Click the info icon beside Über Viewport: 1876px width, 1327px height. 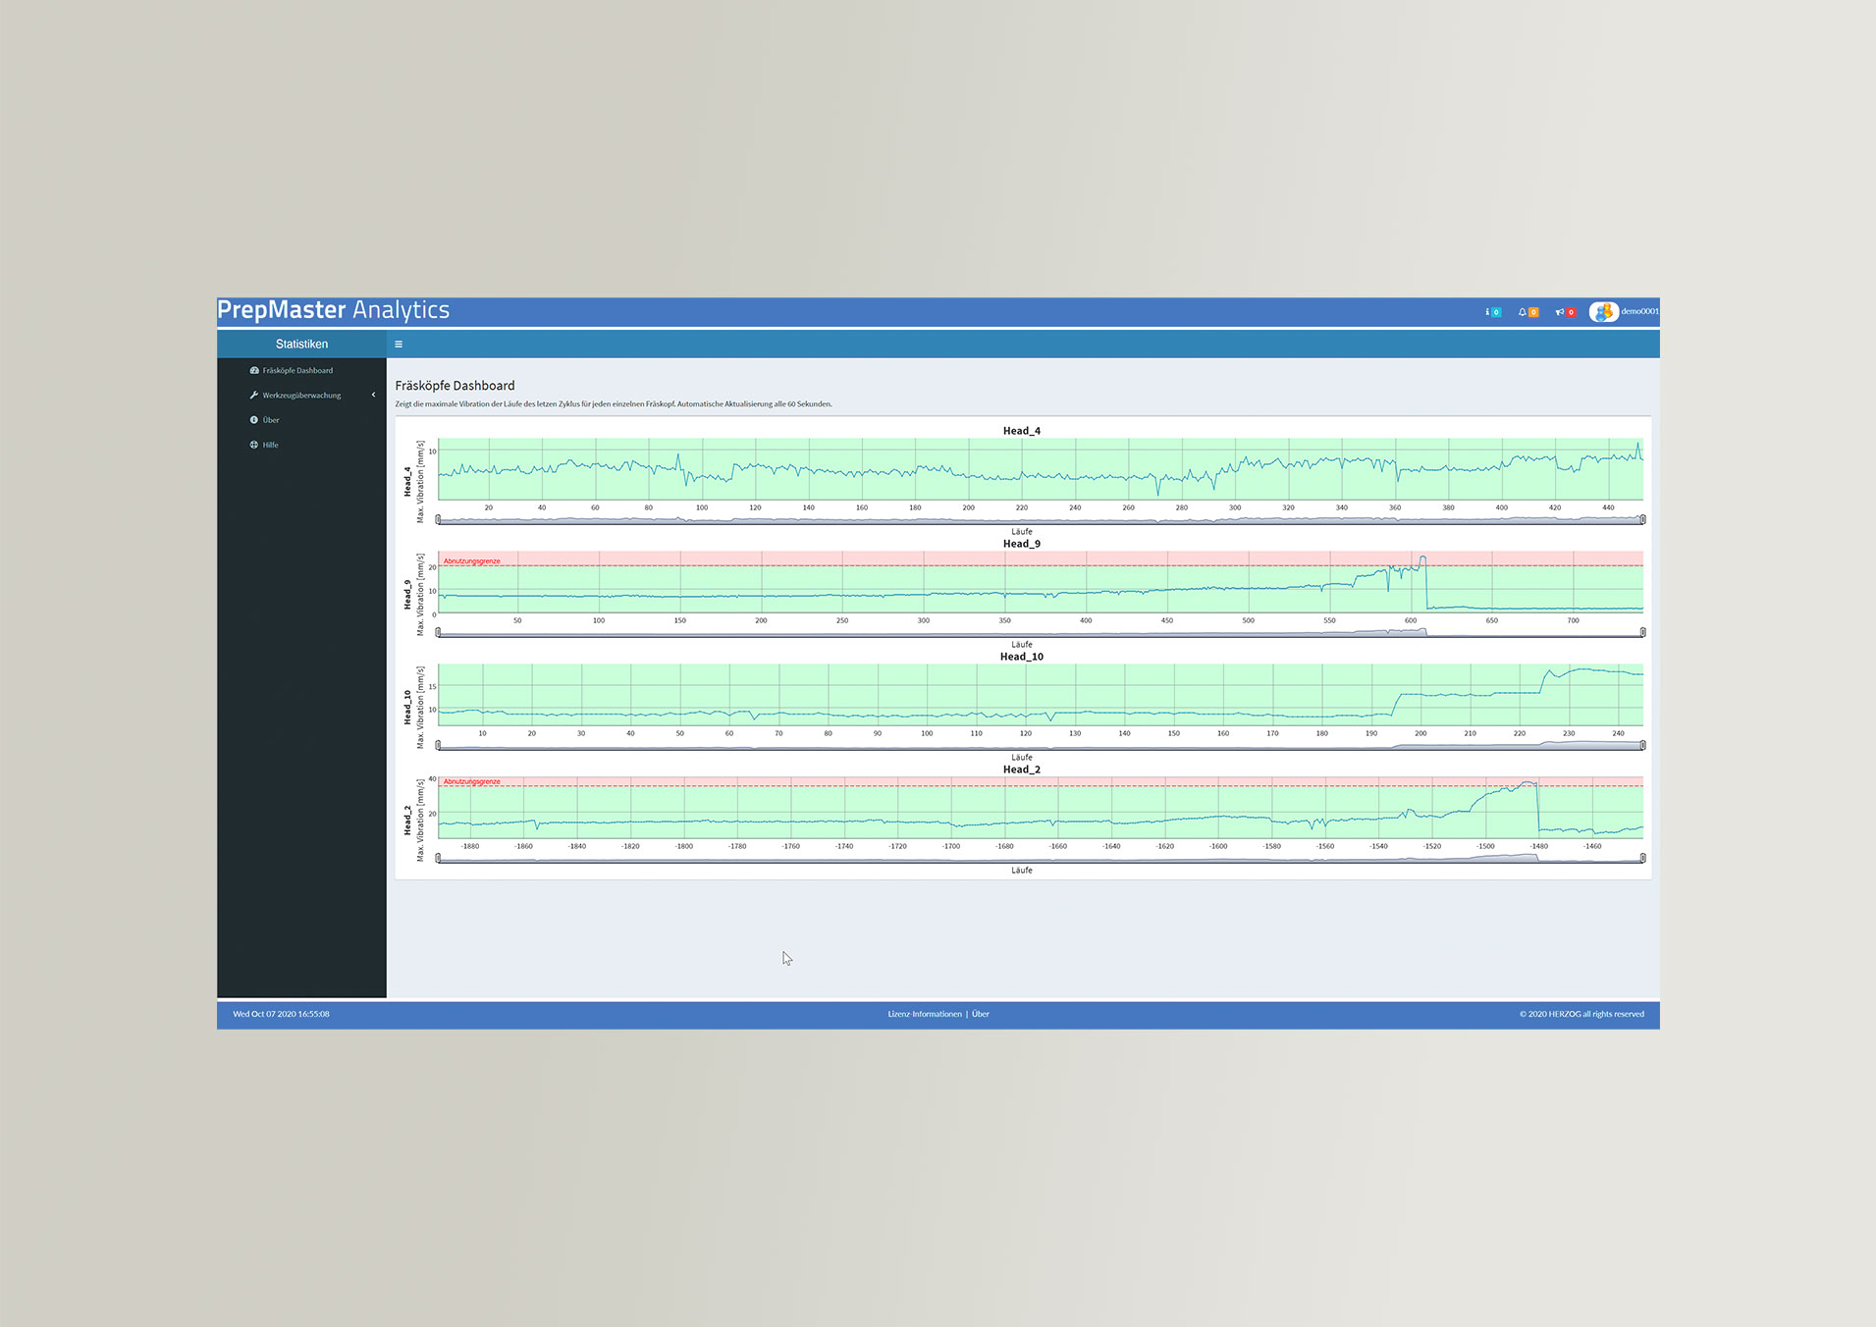point(254,420)
